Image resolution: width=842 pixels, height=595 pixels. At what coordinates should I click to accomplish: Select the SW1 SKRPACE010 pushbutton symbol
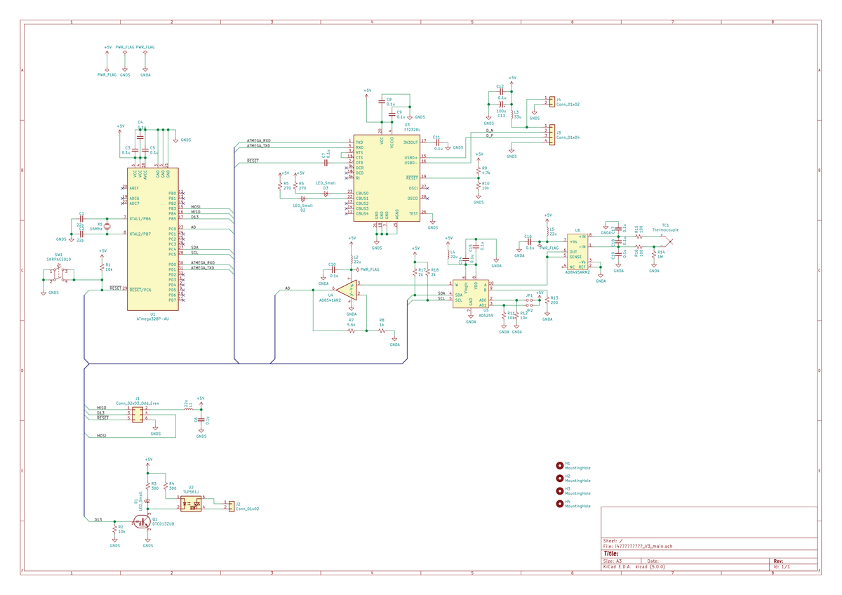pyautogui.click(x=60, y=272)
